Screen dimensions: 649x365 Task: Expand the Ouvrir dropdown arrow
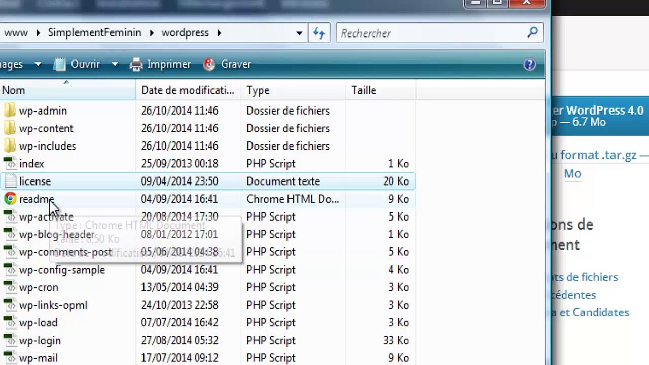[115, 64]
